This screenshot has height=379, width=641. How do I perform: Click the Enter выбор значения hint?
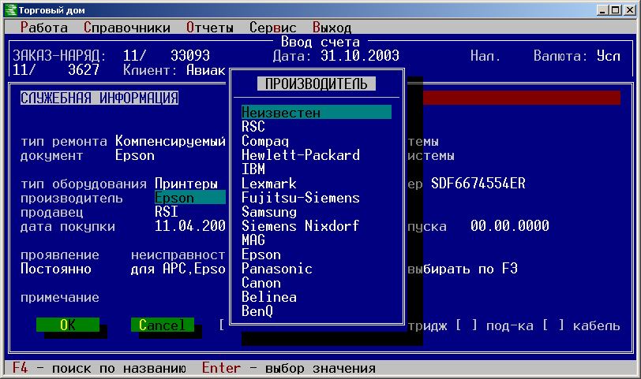point(289,368)
